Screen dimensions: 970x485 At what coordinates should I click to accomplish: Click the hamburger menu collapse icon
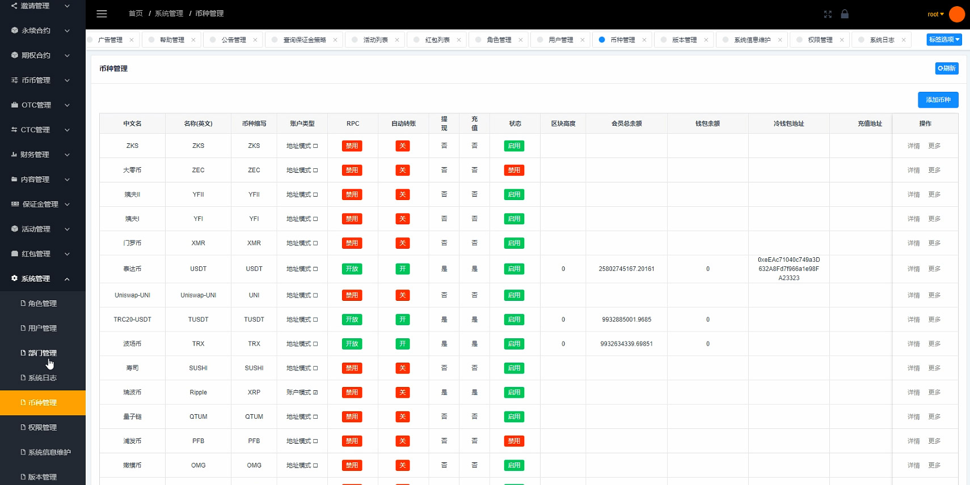tap(102, 14)
